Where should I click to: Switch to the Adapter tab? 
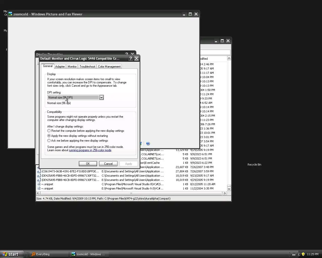coord(60,67)
